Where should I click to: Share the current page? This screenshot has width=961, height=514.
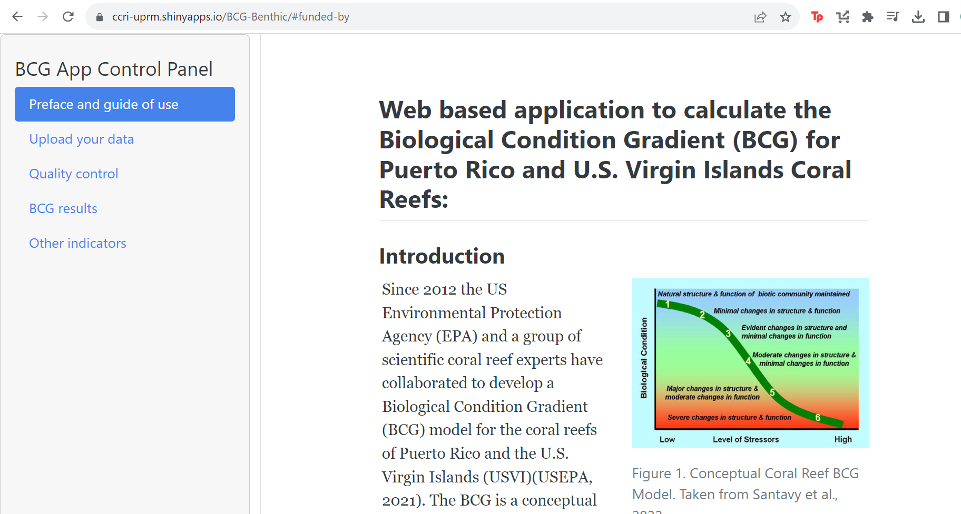(x=760, y=16)
